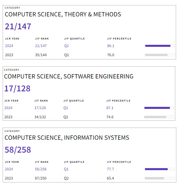179x187 pixels.
Task: Click the 86.1 JIF percentile link
Action: 111,46
